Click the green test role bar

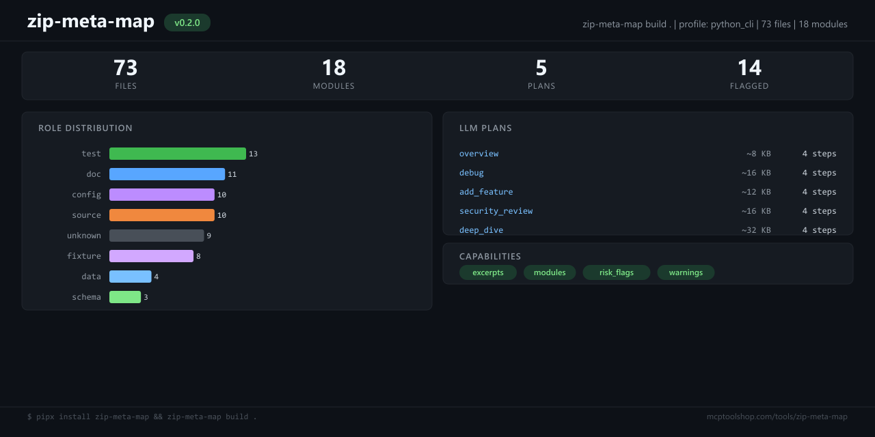(x=177, y=154)
